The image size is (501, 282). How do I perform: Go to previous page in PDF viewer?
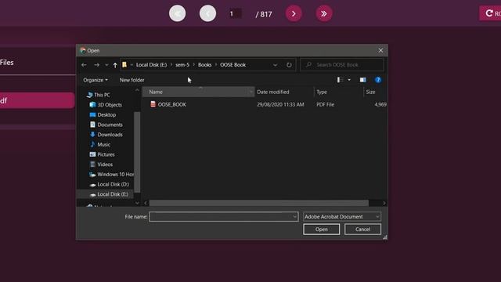(207, 14)
